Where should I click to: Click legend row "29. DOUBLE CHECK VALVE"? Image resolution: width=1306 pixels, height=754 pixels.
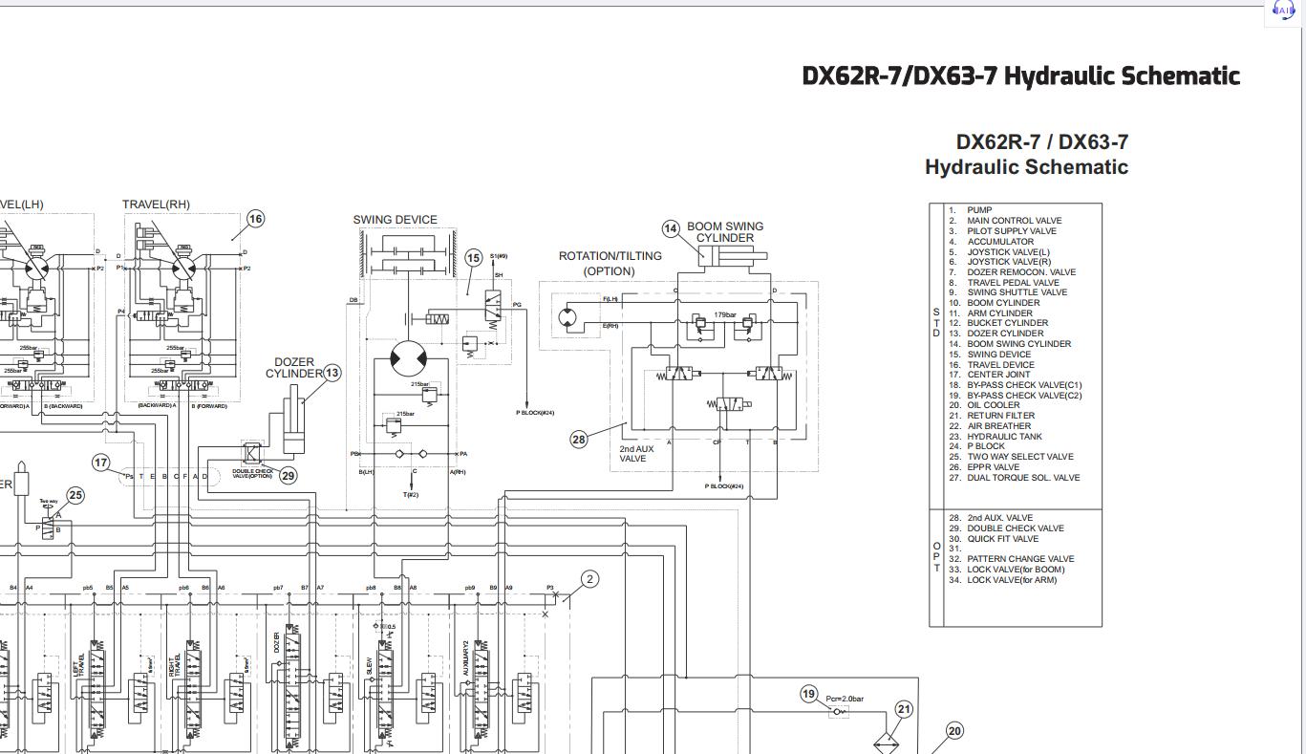[1006, 528]
